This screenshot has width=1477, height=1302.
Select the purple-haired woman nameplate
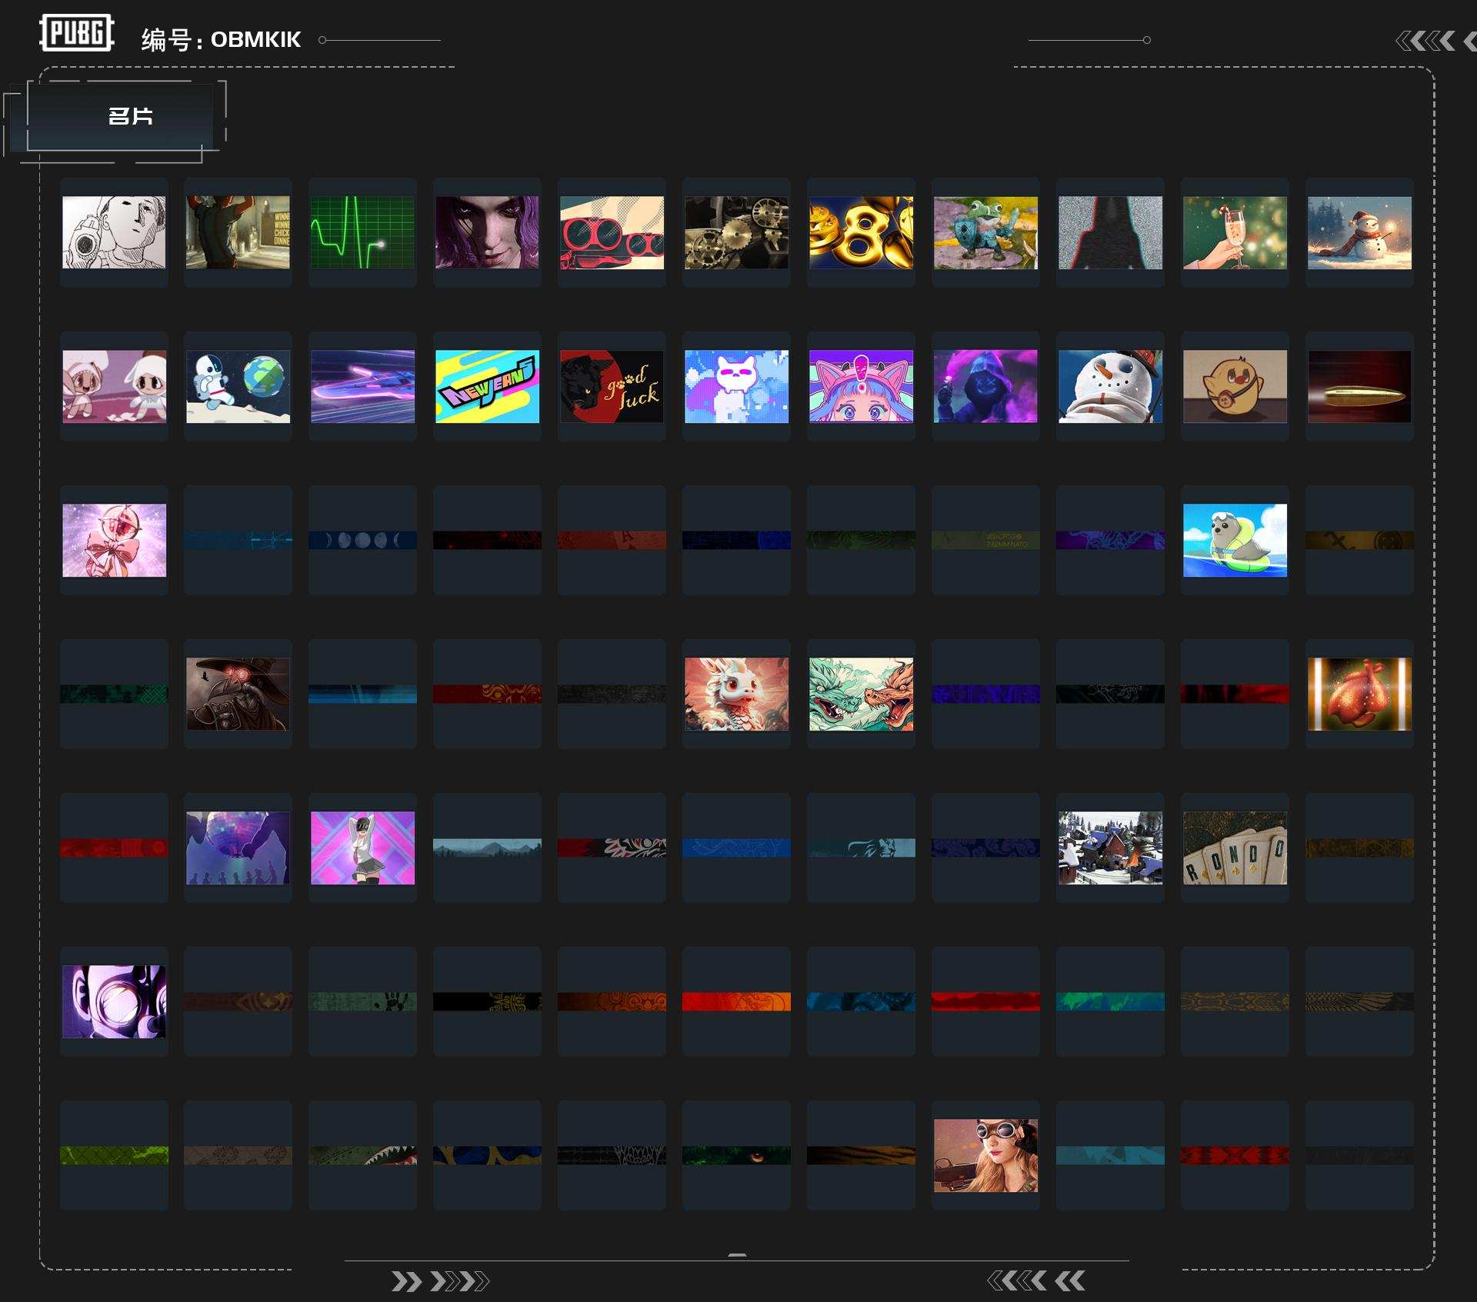(x=488, y=232)
